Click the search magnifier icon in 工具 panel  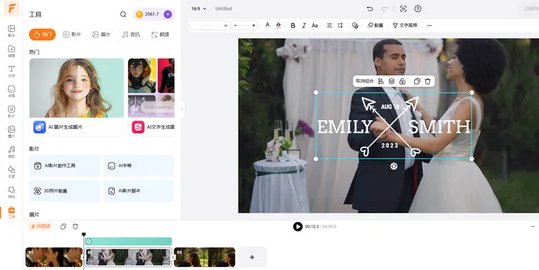pyautogui.click(x=123, y=14)
